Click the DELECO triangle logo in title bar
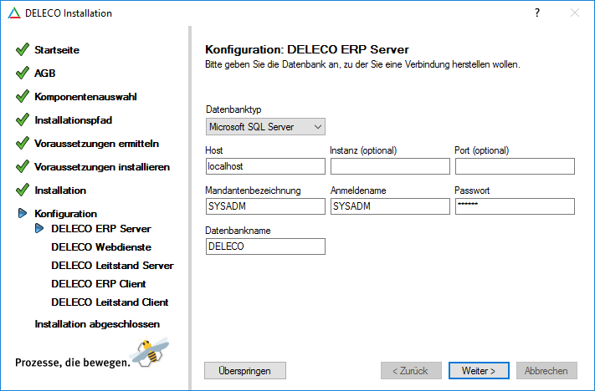The height and width of the screenshot is (391, 595). pos(14,13)
